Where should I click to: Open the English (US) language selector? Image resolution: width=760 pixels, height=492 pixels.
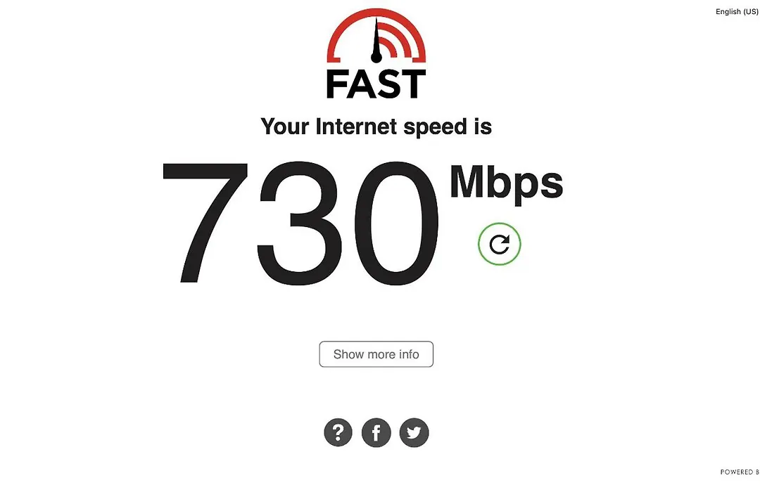(x=737, y=12)
